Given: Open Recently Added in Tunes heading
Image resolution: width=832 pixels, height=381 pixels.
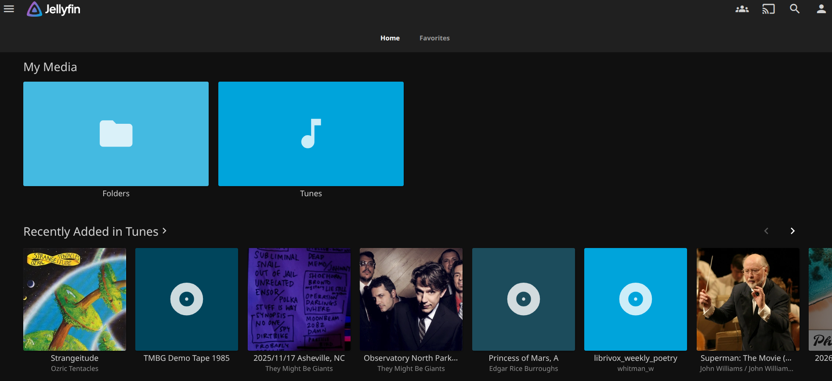Looking at the screenshot, I should click(91, 231).
